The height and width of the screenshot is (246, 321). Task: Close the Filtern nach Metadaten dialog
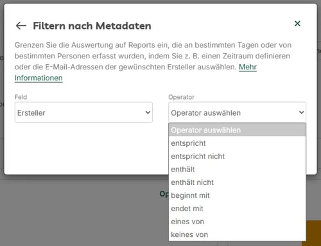pyautogui.click(x=297, y=24)
